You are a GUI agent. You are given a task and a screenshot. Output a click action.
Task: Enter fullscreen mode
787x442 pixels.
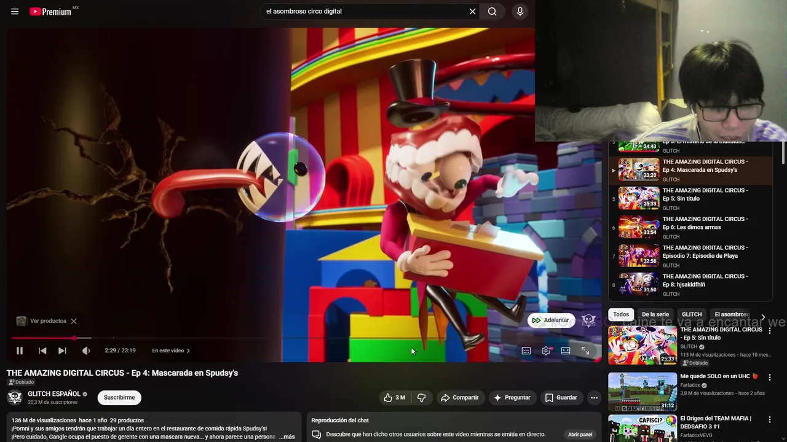tap(585, 351)
